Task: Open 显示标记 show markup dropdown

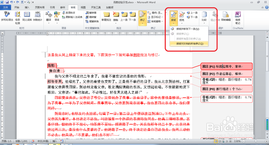Action: coord(155,17)
